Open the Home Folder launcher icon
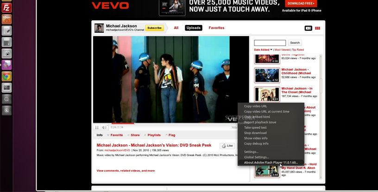378x192 pixels. 7,19
